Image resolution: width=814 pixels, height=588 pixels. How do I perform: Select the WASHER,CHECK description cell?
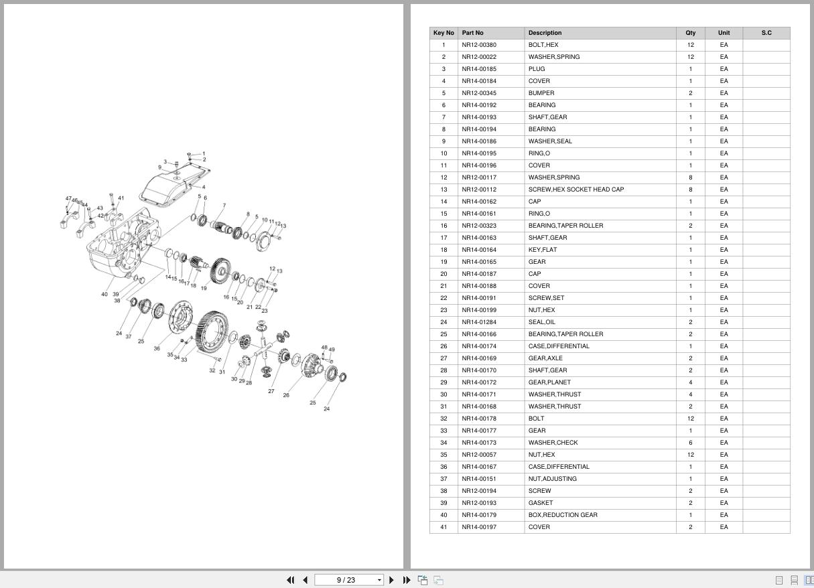point(600,443)
